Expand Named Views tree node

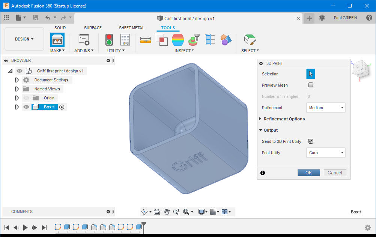tap(17, 89)
